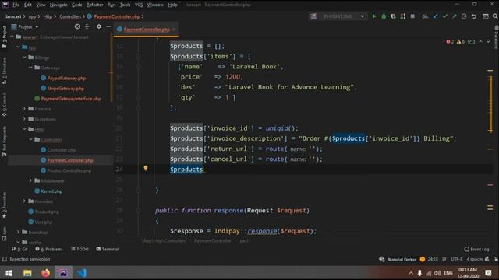Open File Explorer from the taskbar

[x=27, y=273]
